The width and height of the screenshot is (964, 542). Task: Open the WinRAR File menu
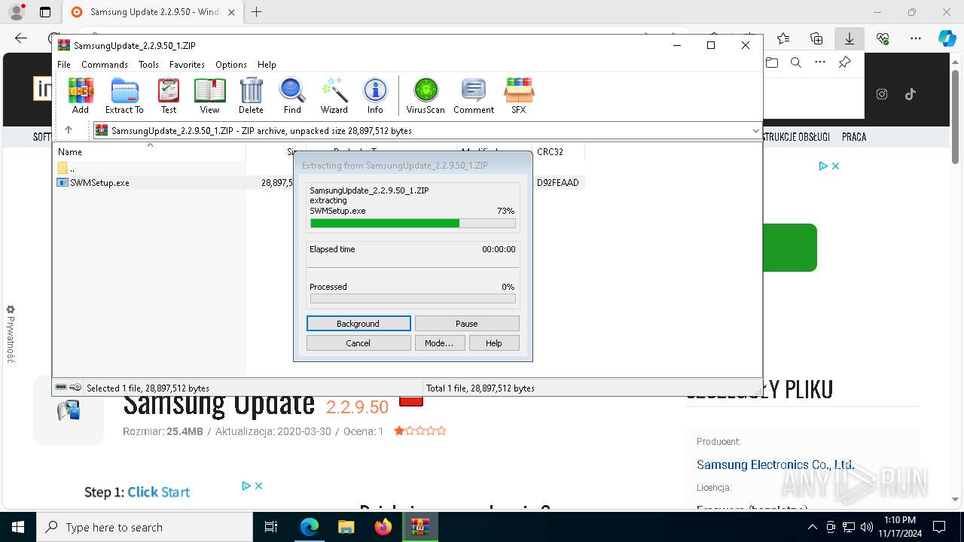[64, 65]
